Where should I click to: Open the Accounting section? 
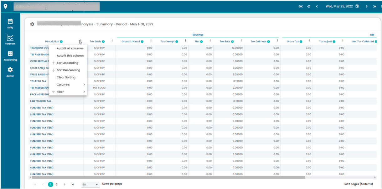(x=10, y=56)
